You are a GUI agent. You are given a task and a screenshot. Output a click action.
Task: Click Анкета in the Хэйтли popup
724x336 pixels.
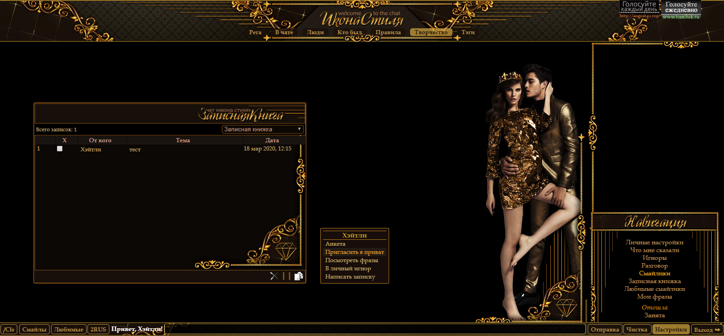tap(335, 244)
